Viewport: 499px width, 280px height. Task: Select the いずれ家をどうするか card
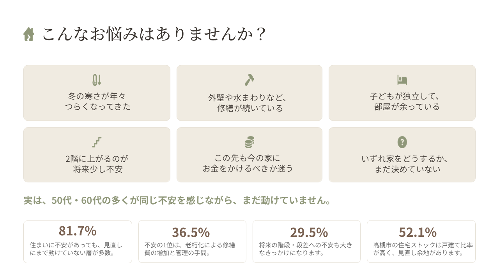[x=402, y=155]
